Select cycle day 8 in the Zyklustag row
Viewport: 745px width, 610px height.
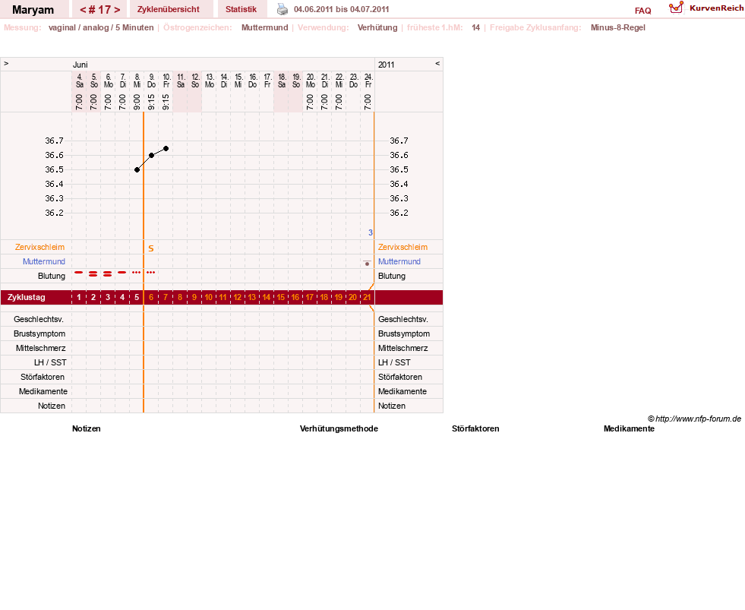click(x=179, y=297)
